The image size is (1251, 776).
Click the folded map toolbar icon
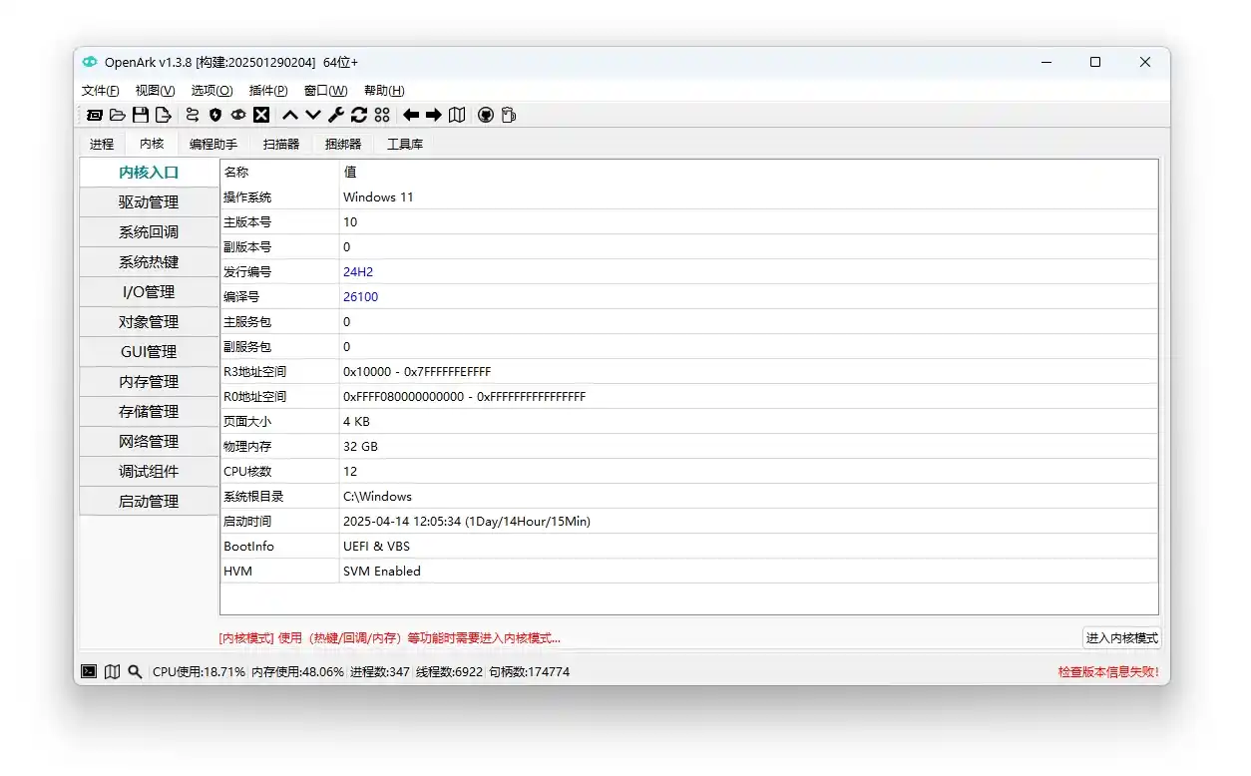point(457,115)
